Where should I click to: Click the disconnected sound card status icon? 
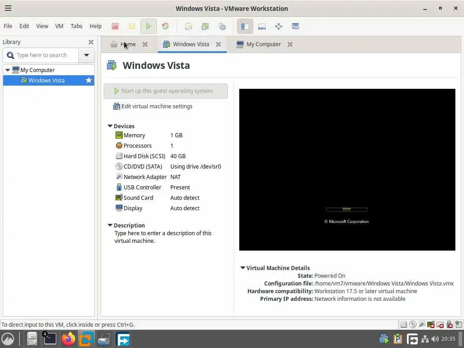(x=431, y=324)
